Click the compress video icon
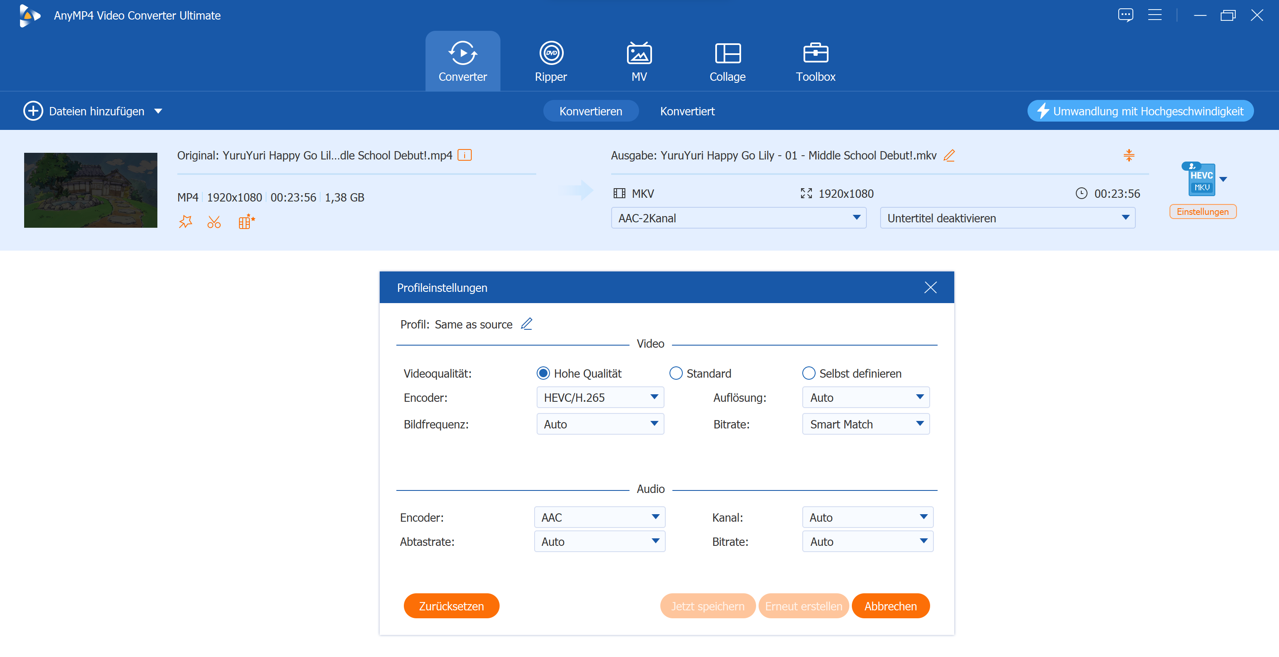Viewport: 1279px width, 657px height. coord(1129,155)
